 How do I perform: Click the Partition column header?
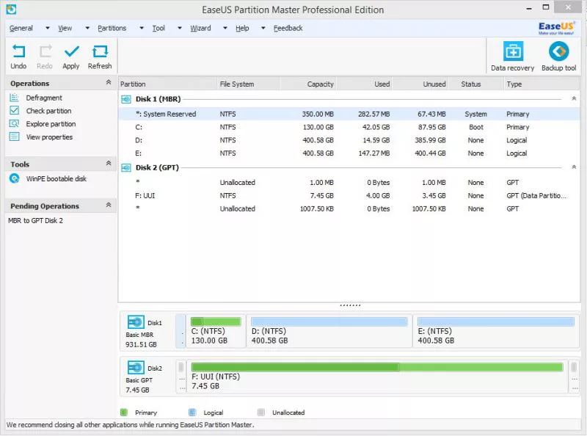click(x=167, y=84)
